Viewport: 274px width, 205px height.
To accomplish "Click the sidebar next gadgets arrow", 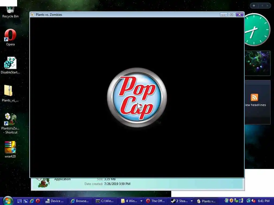I will coord(267,6).
